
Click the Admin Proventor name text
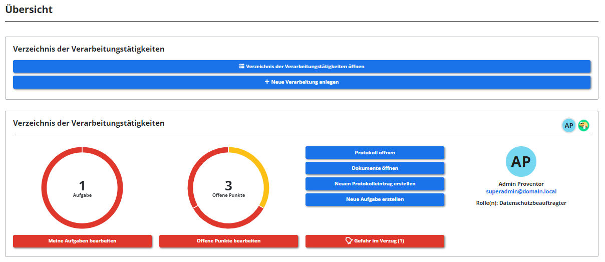pyautogui.click(x=521, y=184)
